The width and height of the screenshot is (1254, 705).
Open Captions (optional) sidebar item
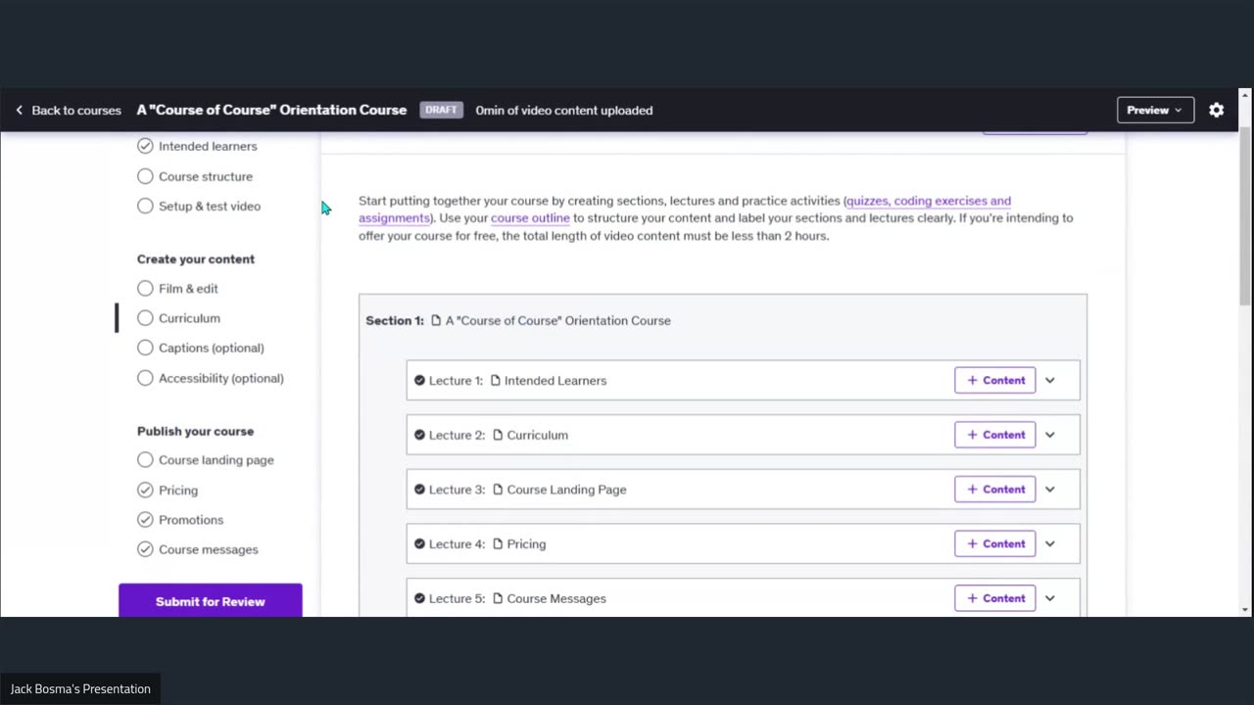pyautogui.click(x=212, y=348)
